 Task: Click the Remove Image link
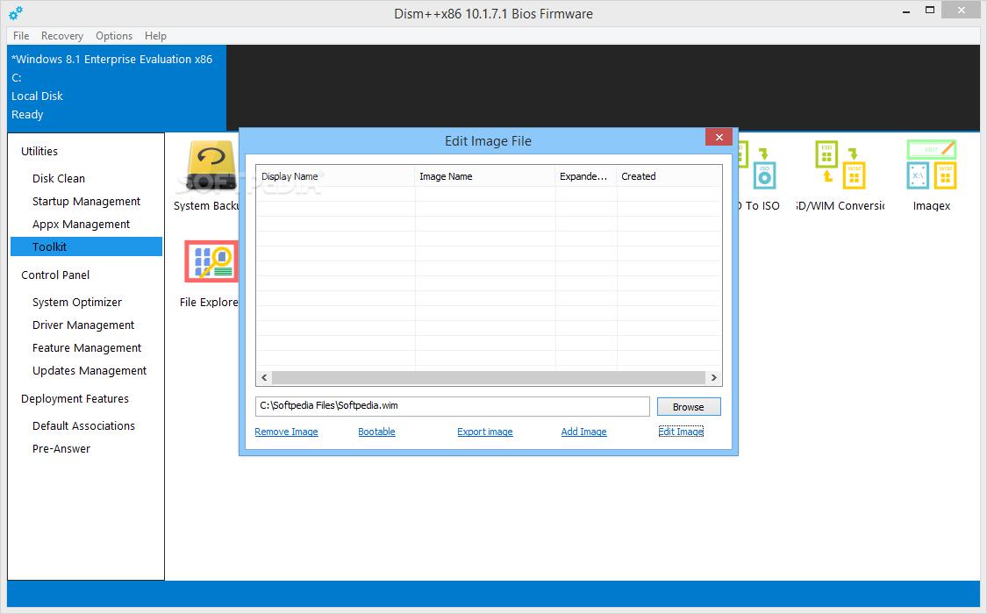pos(286,432)
